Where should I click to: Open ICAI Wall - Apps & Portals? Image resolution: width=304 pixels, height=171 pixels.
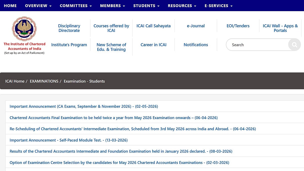pos(280,28)
